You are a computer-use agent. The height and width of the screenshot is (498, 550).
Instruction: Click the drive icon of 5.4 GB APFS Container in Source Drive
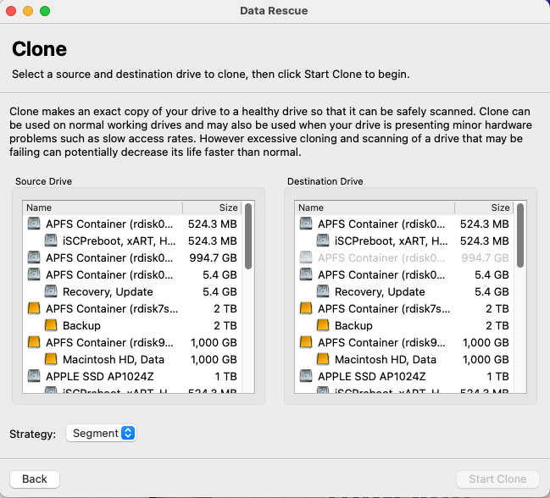point(34,274)
